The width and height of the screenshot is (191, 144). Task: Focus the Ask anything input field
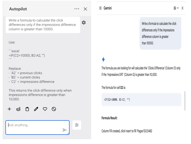point(38,127)
